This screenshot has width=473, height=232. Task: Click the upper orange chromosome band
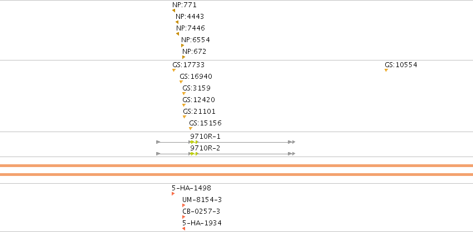point(237,166)
